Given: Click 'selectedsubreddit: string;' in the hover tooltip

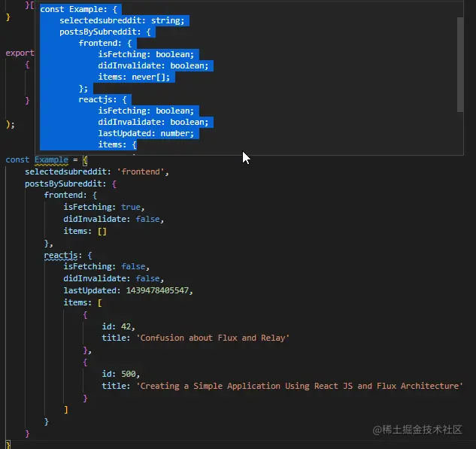Looking at the screenshot, I should pos(122,20).
